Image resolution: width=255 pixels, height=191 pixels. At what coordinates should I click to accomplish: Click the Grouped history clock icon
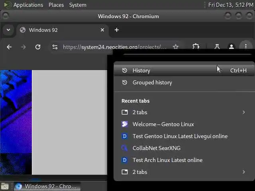tap(125, 82)
